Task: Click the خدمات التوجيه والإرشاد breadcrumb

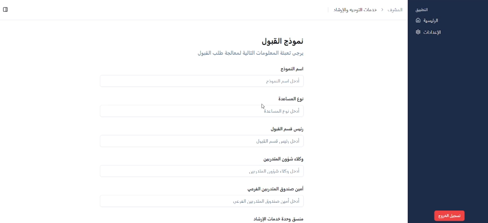Action: click(x=355, y=10)
